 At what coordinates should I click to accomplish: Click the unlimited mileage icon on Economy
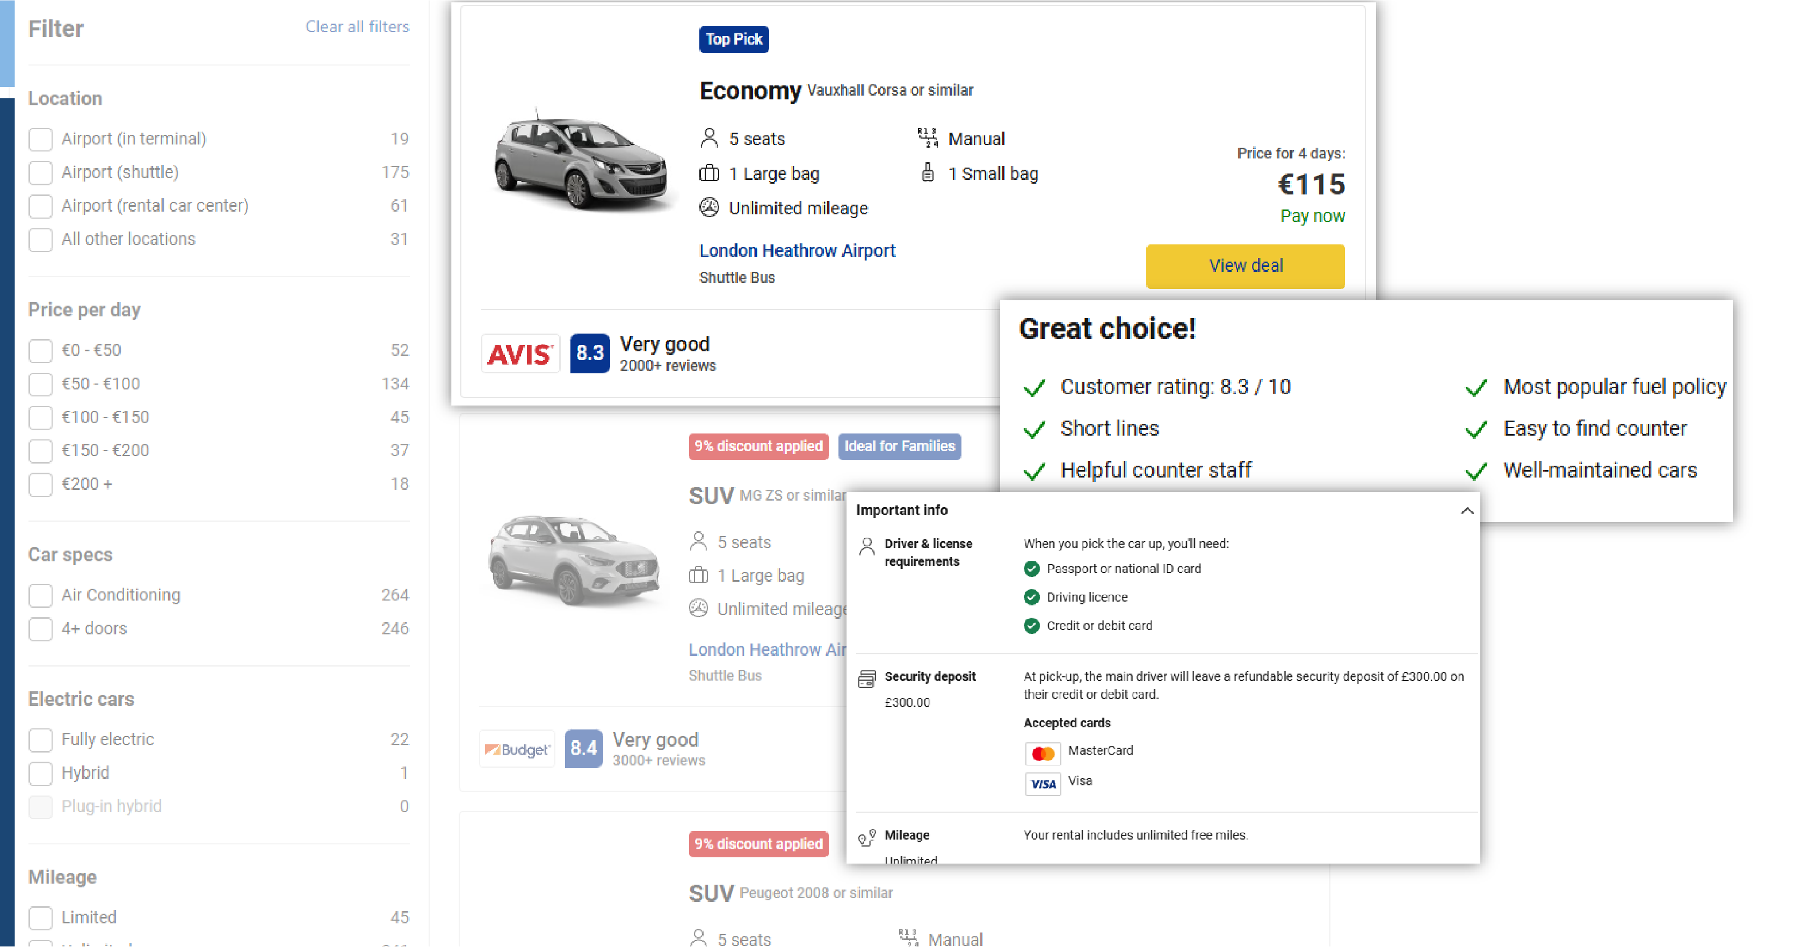tap(708, 208)
